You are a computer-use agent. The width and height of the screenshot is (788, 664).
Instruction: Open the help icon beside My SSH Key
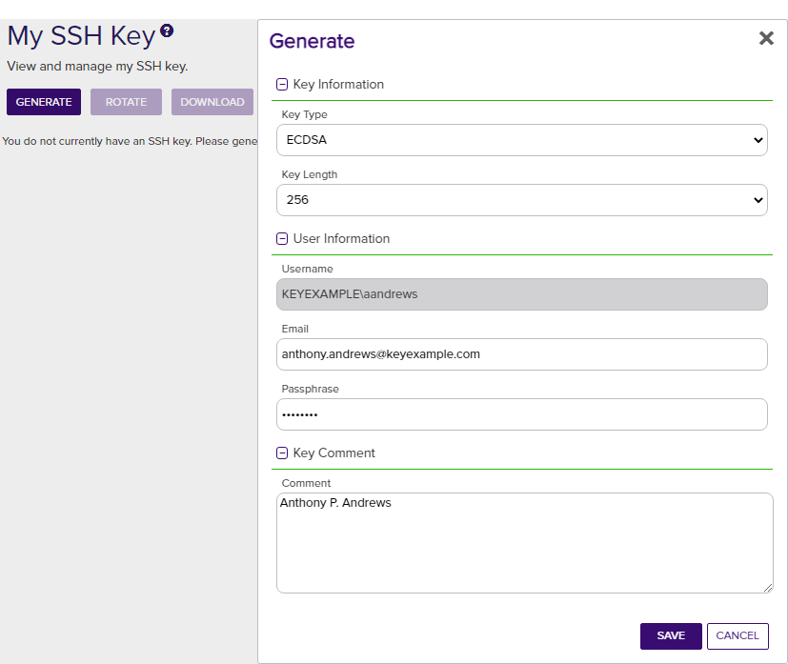(x=167, y=30)
